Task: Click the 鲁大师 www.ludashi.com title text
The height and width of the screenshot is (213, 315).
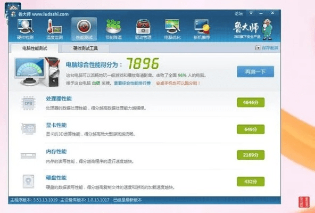Action: click(44, 14)
